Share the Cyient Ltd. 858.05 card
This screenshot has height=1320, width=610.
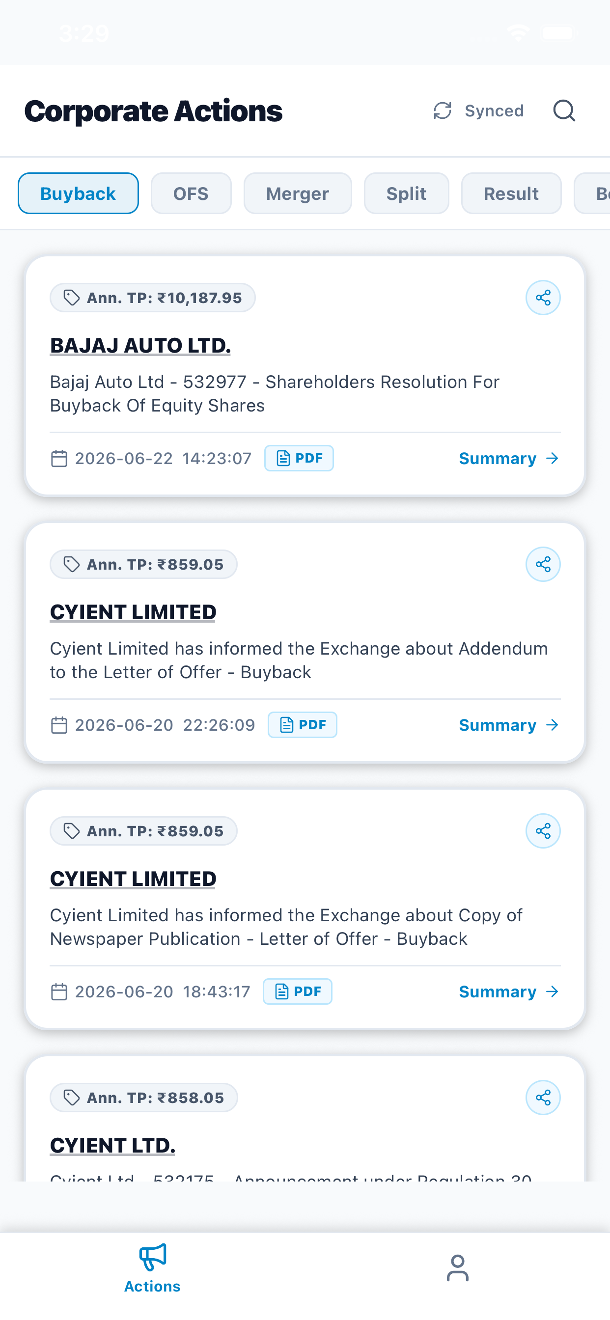click(543, 1097)
